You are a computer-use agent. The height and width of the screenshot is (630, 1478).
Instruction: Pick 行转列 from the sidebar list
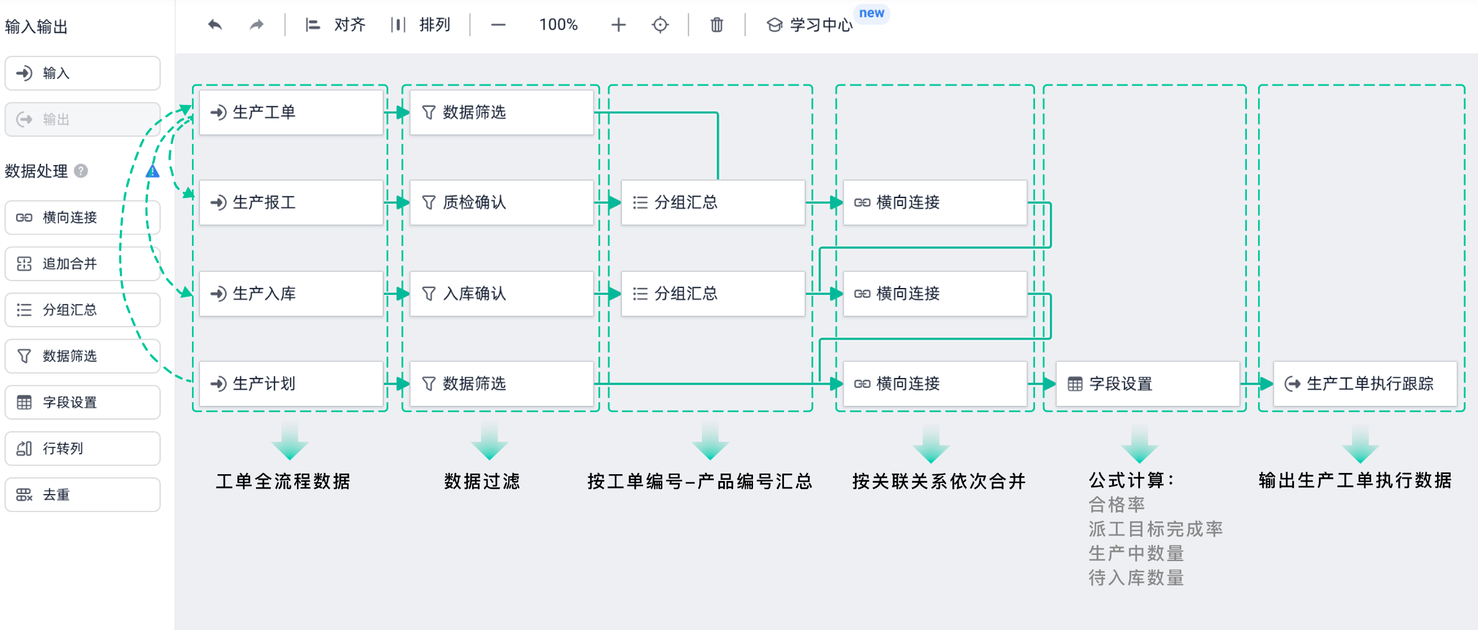[83, 448]
